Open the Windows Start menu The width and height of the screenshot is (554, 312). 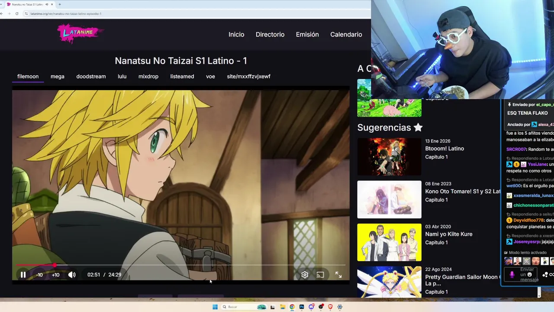click(215, 307)
